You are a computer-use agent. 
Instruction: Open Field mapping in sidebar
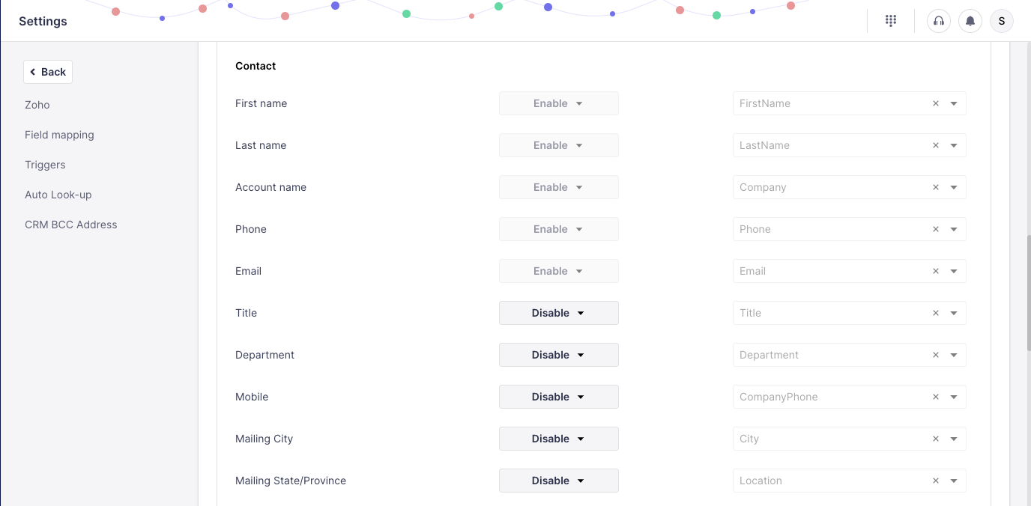pos(59,135)
